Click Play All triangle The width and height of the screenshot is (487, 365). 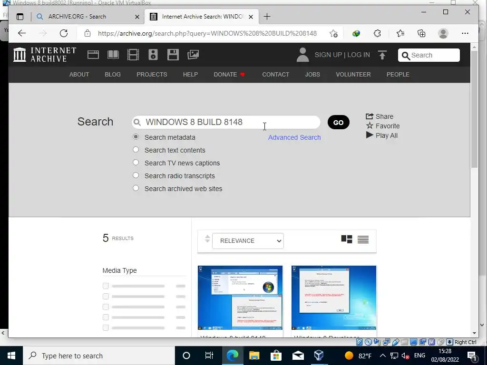tap(369, 135)
